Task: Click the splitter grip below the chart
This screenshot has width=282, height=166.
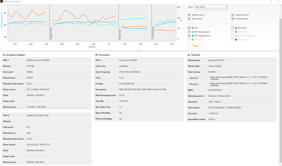Action: coord(139,51)
